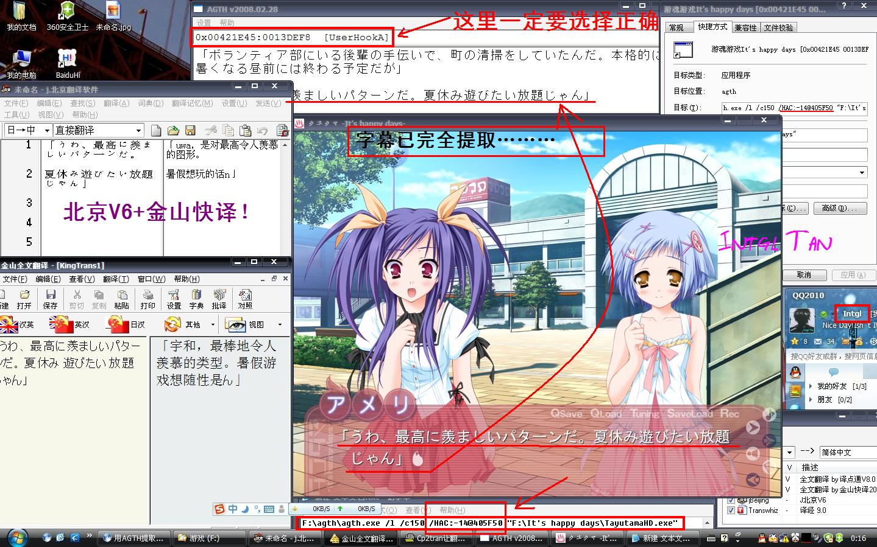Click the Paste clipboard icon in J北京 toolbar
Viewport: 877px width, 547px height.
tap(245, 130)
